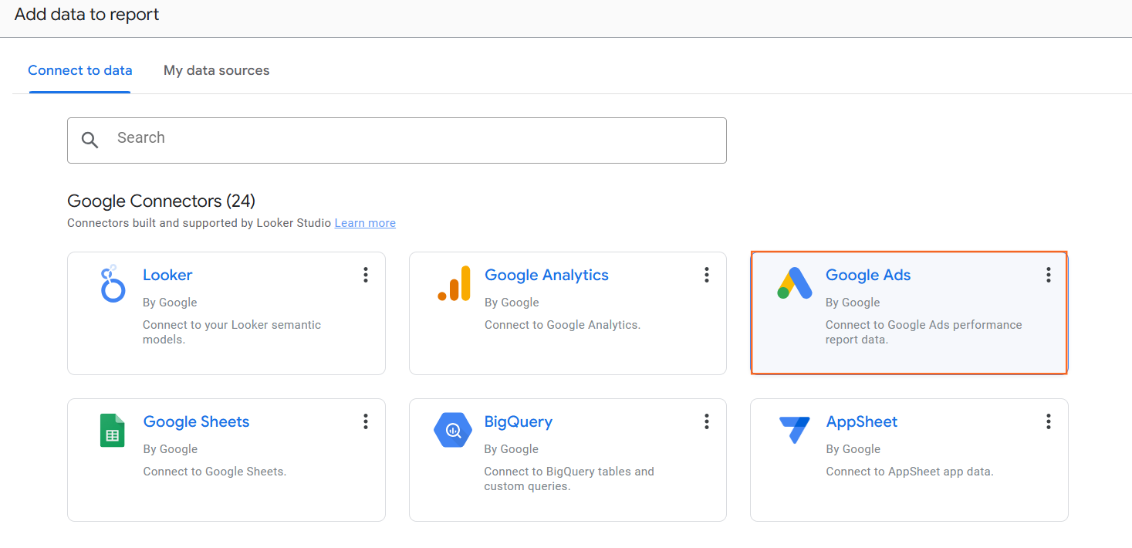Image resolution: width=1132 pixels, height=548 pixels.
Task: Click the 'Google Connectors (24)' heading
Action: point(161,201)
